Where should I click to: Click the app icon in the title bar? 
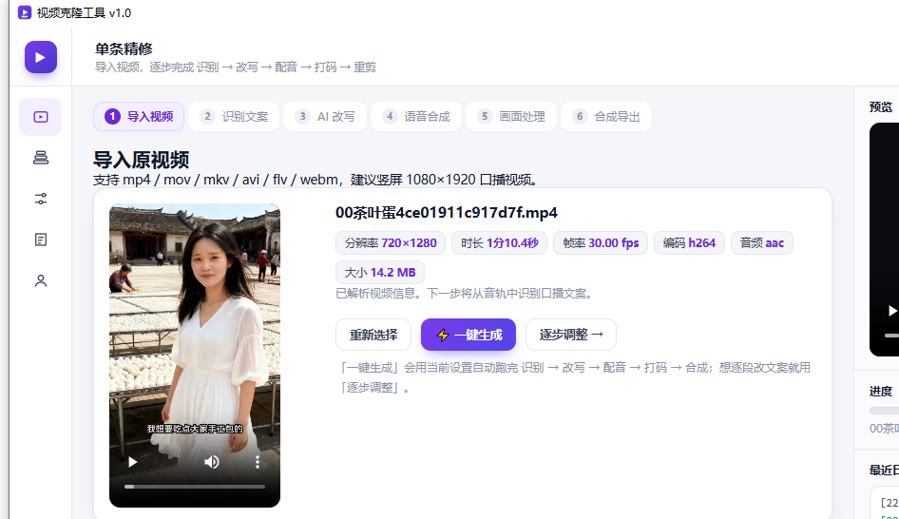click(x=25, y=12)
